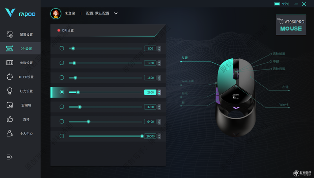Open the 宏编辑 macro icon

[9, 105]
